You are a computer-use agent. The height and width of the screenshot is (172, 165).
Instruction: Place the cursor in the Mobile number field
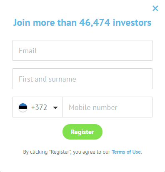click(107, 107)
